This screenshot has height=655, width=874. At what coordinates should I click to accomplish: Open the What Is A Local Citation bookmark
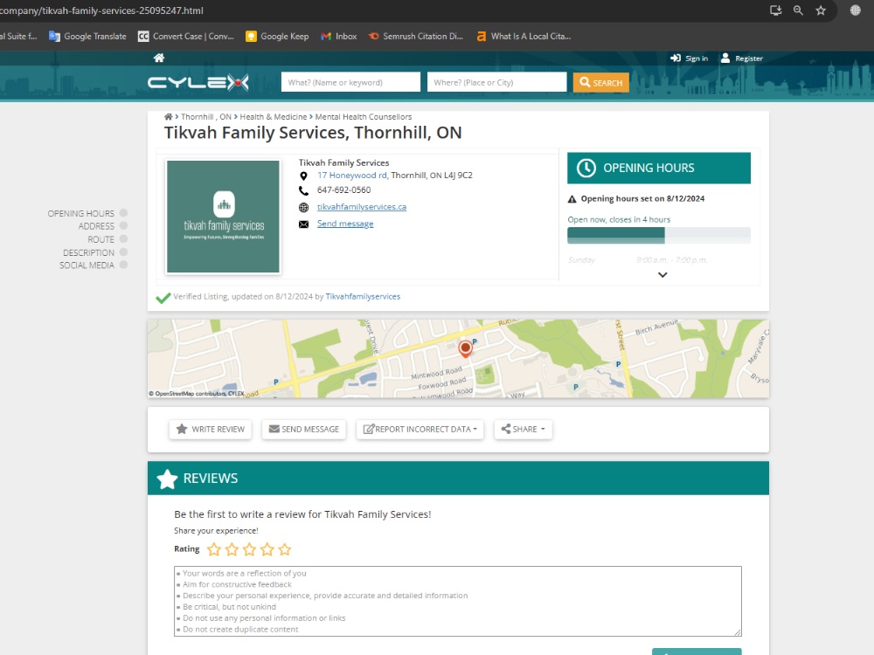pos(524,36)
